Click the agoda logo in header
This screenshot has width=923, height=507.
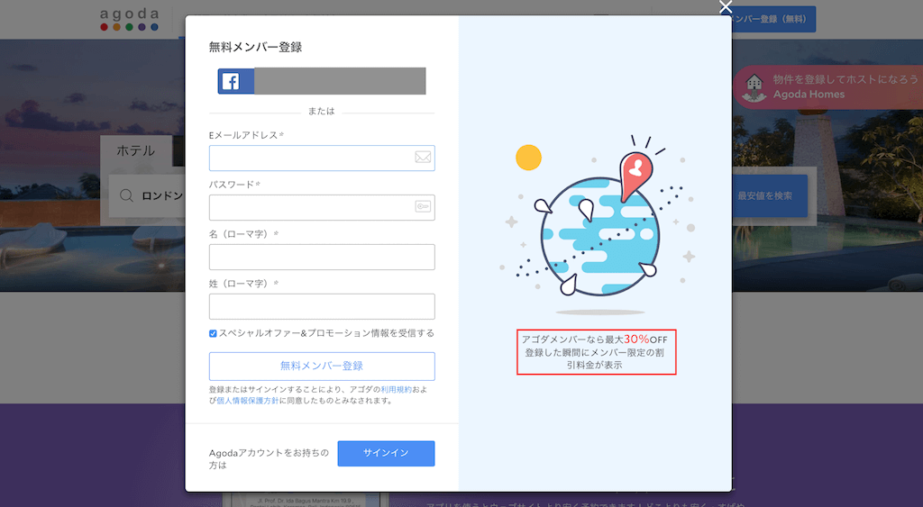[x=129, y=19]
